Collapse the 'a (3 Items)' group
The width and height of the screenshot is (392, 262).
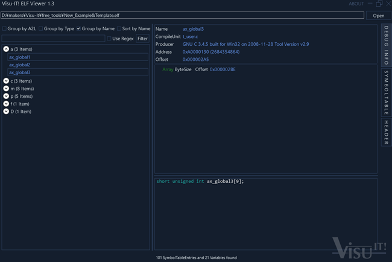(x=6, y=49)
